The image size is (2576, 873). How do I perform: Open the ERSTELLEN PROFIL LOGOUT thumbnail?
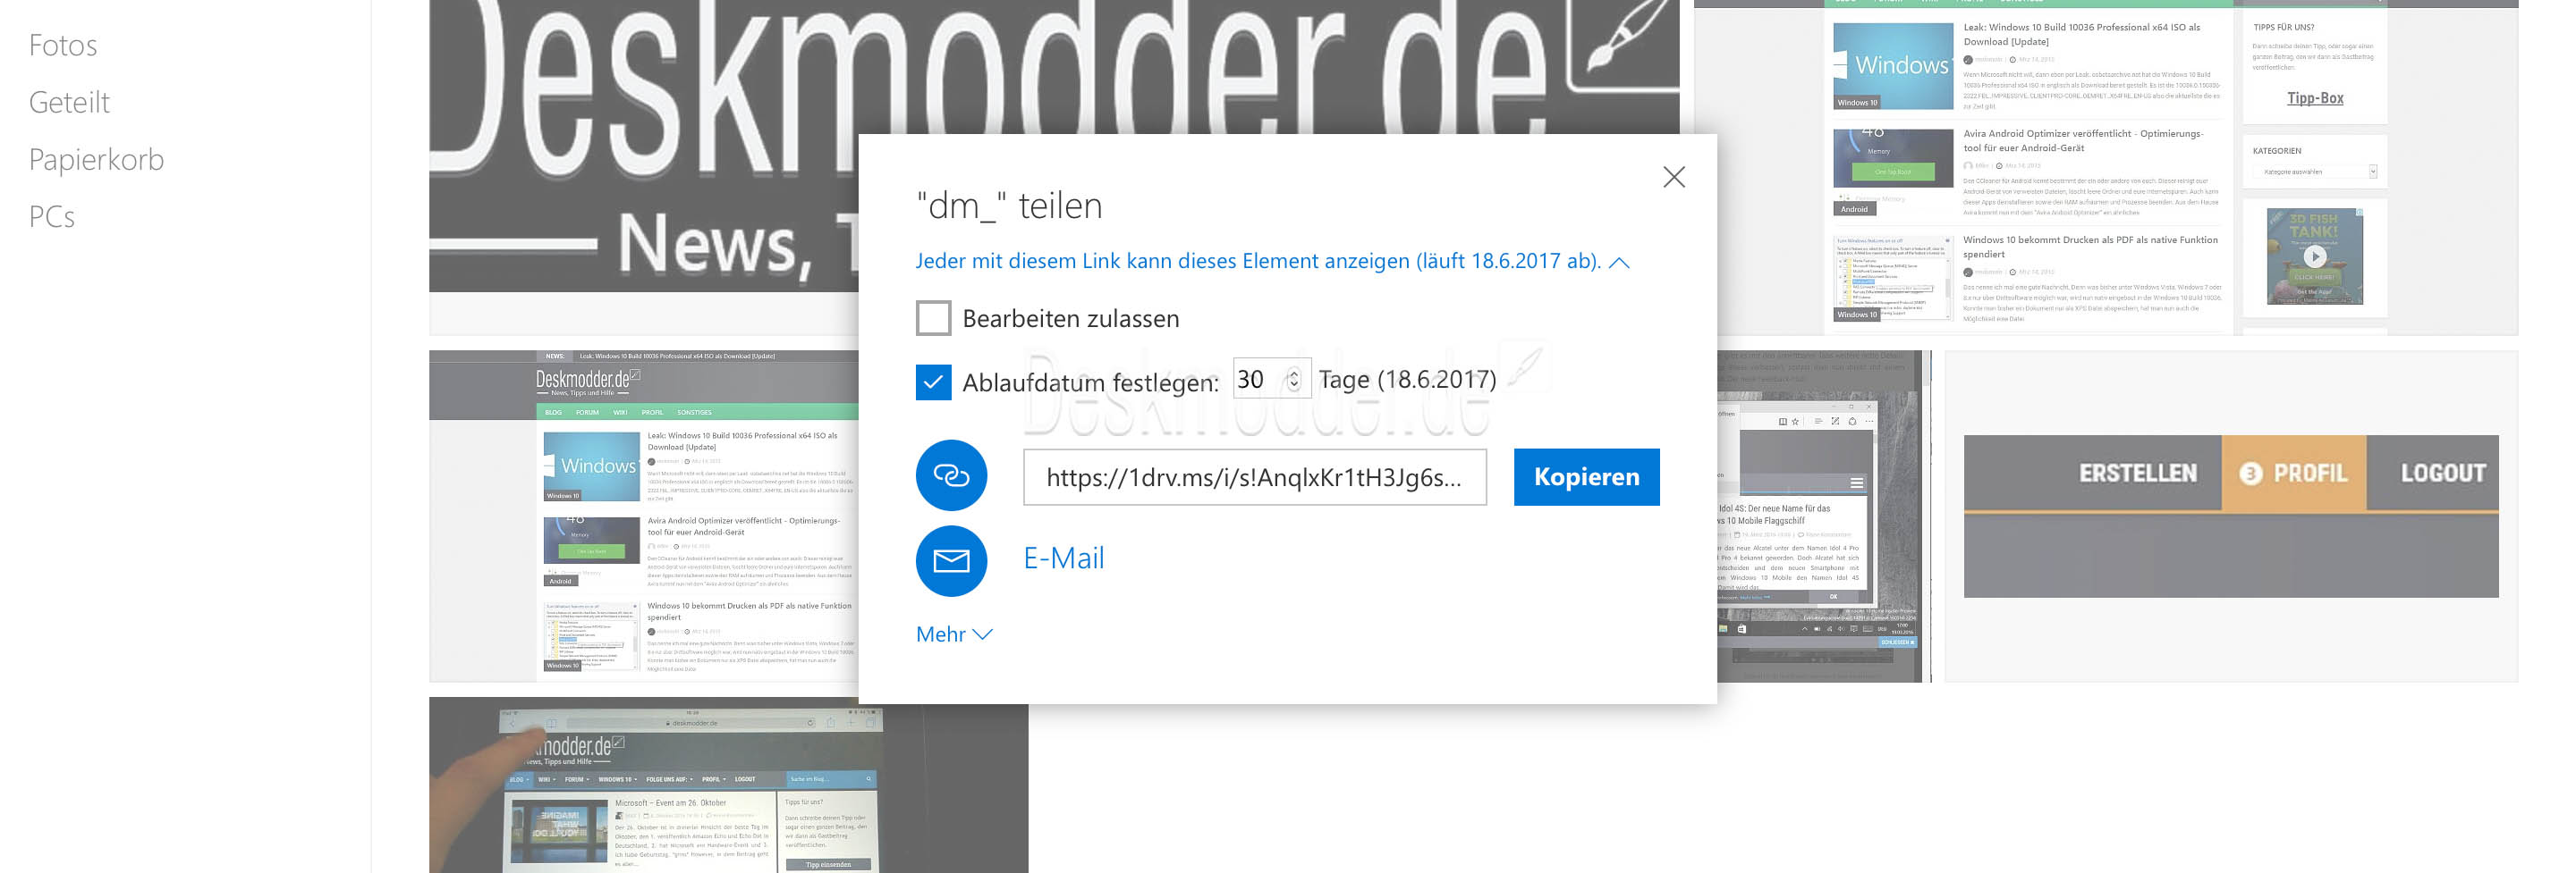pyautogui.click(x=2231, y=516)
